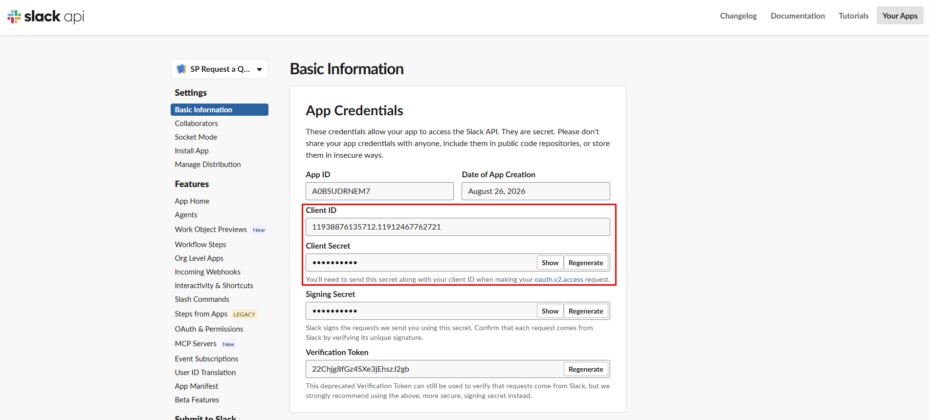Screen dimensions: 930x420
Task: Open Changelog in top navigation
Action: click(x=738, y=16)
